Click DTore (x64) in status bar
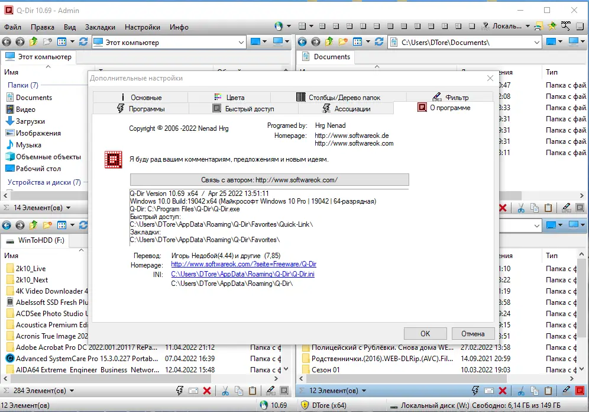 [x=325, y=405]
